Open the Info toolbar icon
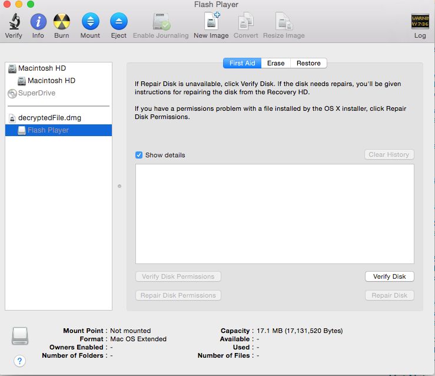Viewport: 435px width, 376px height. tap(38, 21)
